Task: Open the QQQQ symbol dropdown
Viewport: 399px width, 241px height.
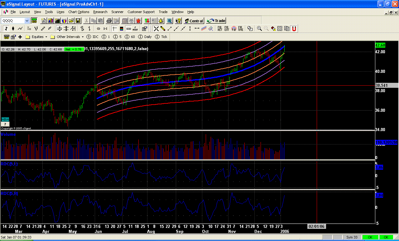Action: [x=27, y=21]
